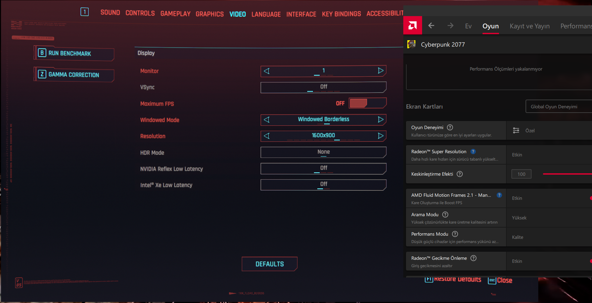Switch to the GRAPHICS tab
Viewport: 592px width, 303px height.
coord(210,14)
